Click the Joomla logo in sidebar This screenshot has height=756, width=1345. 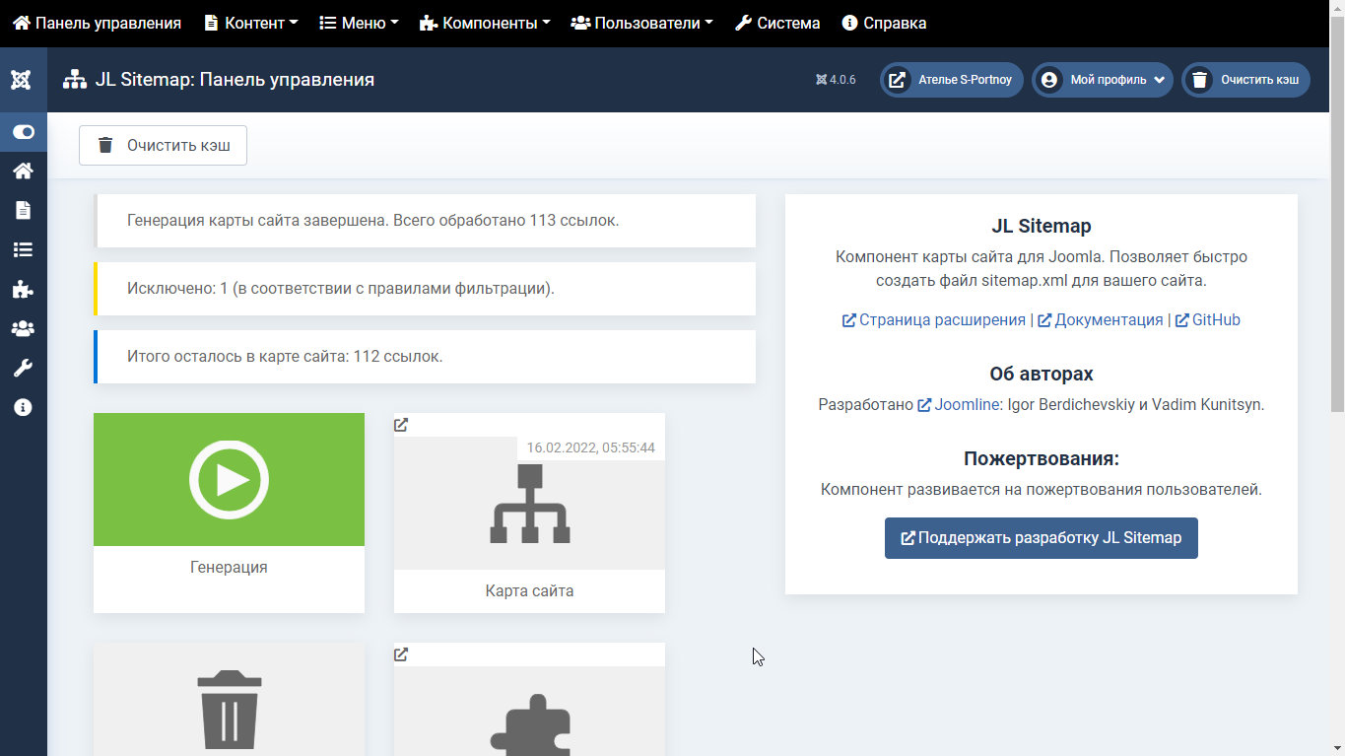[x=22, y=80]
